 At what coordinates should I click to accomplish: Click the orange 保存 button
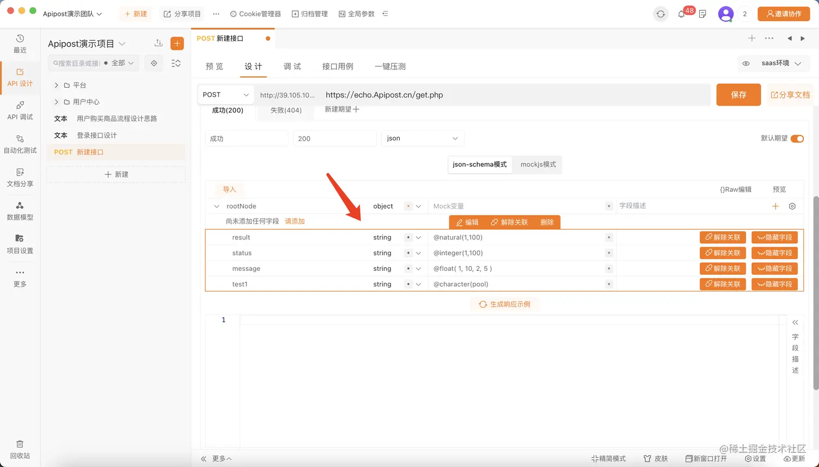[738, 95]
